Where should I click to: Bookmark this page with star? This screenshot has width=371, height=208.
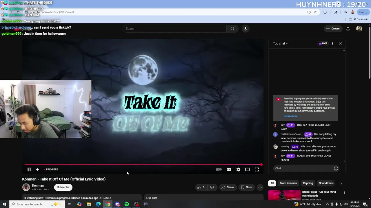coord(315,12)
